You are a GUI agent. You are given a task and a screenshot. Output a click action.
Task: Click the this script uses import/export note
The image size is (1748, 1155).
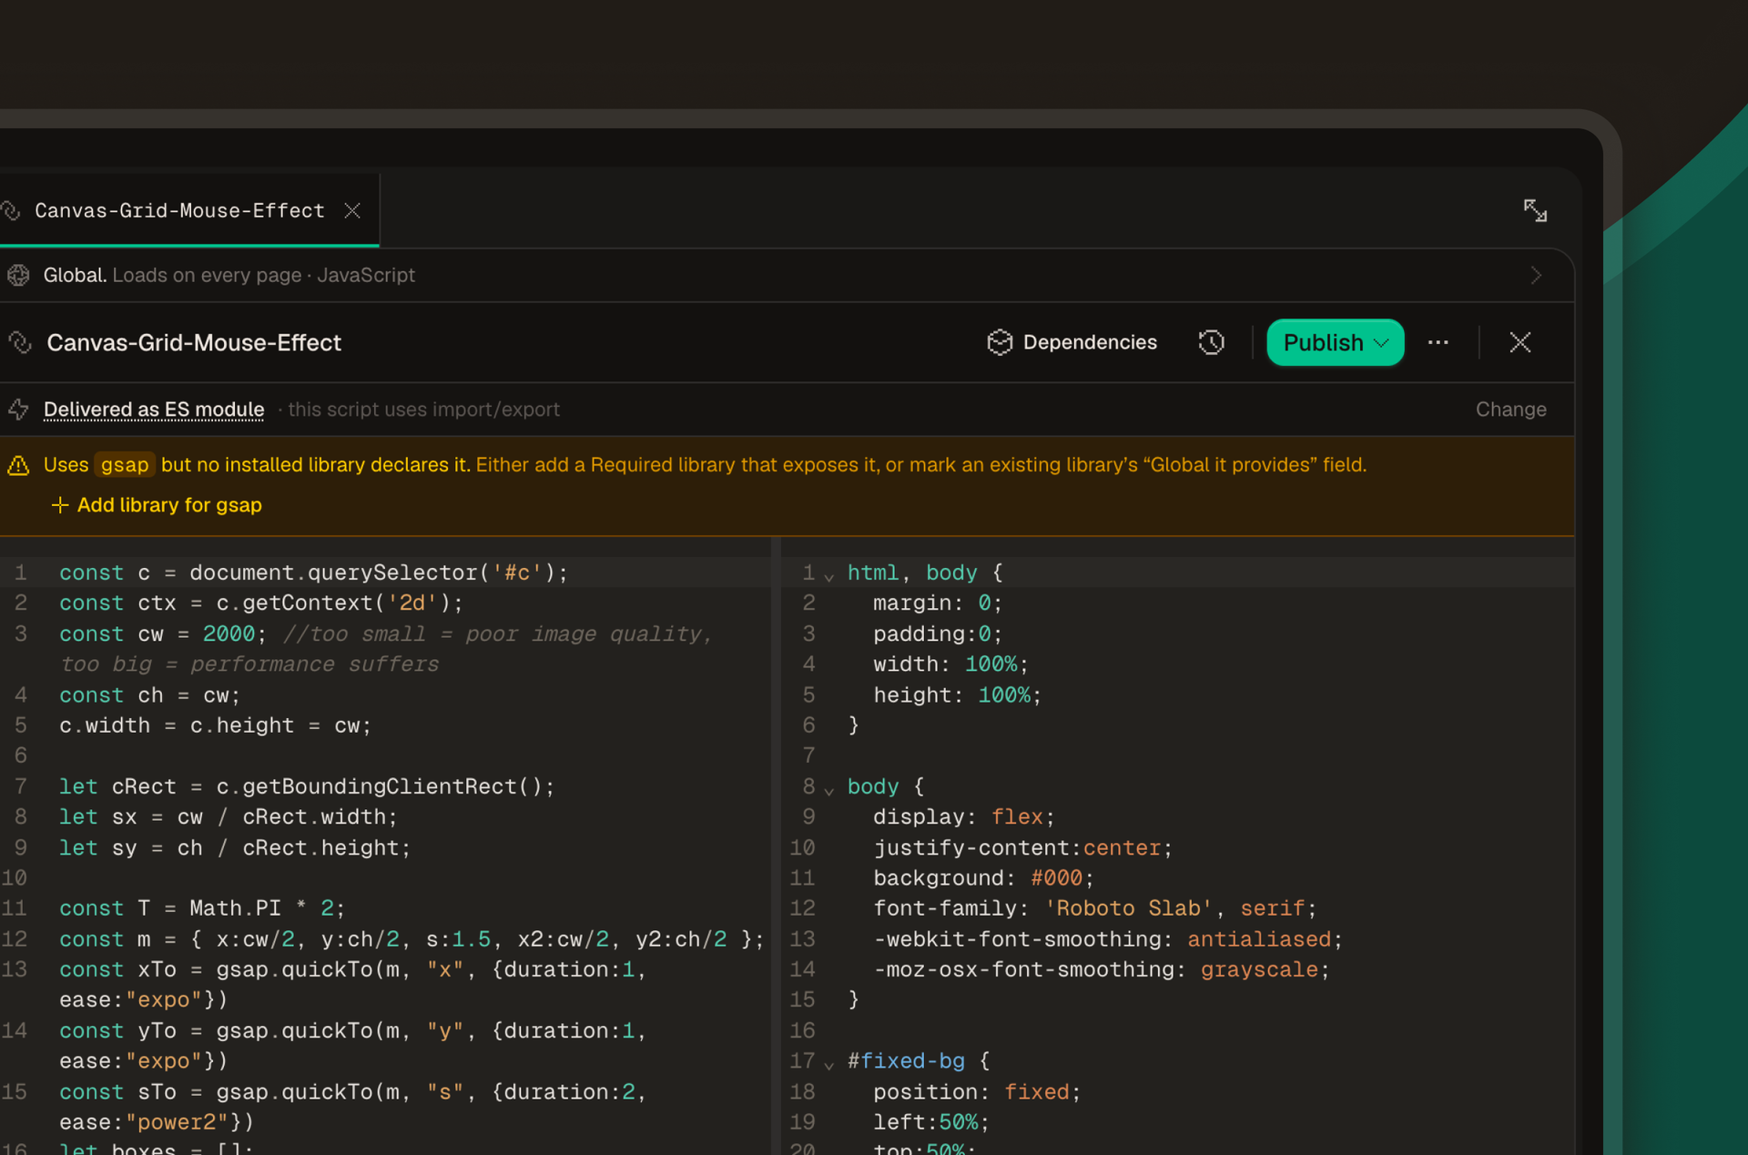[x=423, y=410]
